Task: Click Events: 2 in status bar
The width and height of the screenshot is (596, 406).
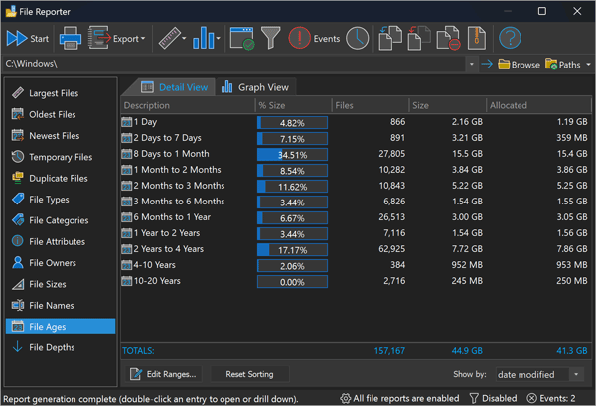Action: pyautogui.click(x=551, y=398)
